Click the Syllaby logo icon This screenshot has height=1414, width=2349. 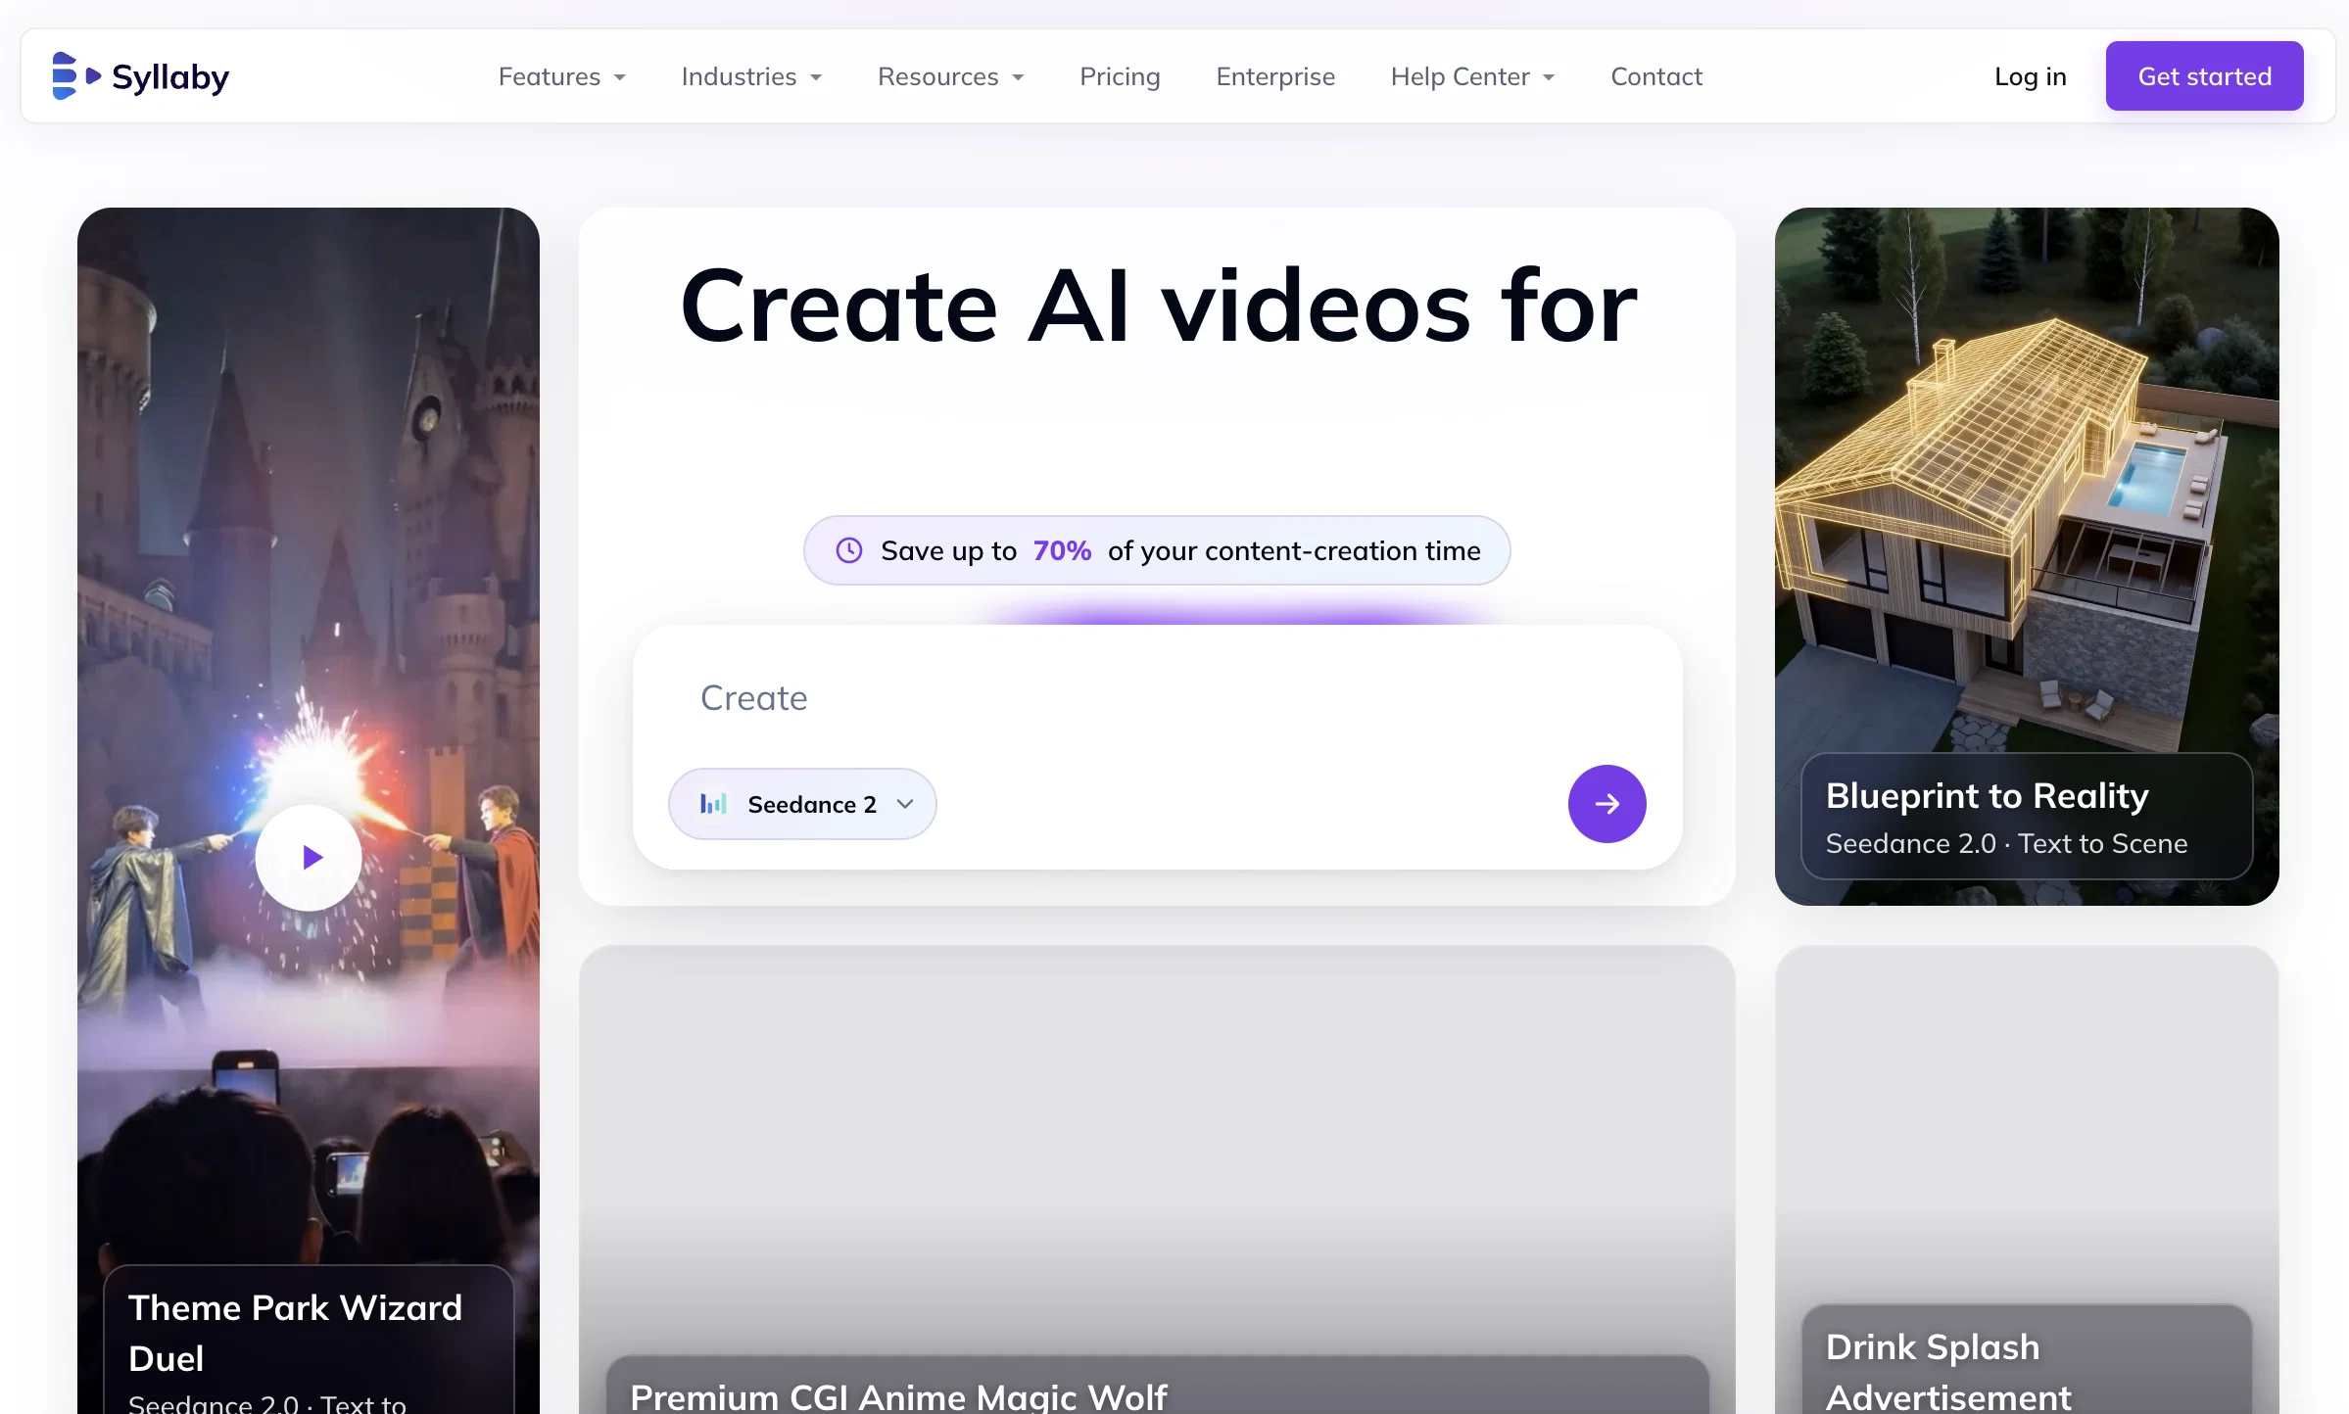point(76,76)
